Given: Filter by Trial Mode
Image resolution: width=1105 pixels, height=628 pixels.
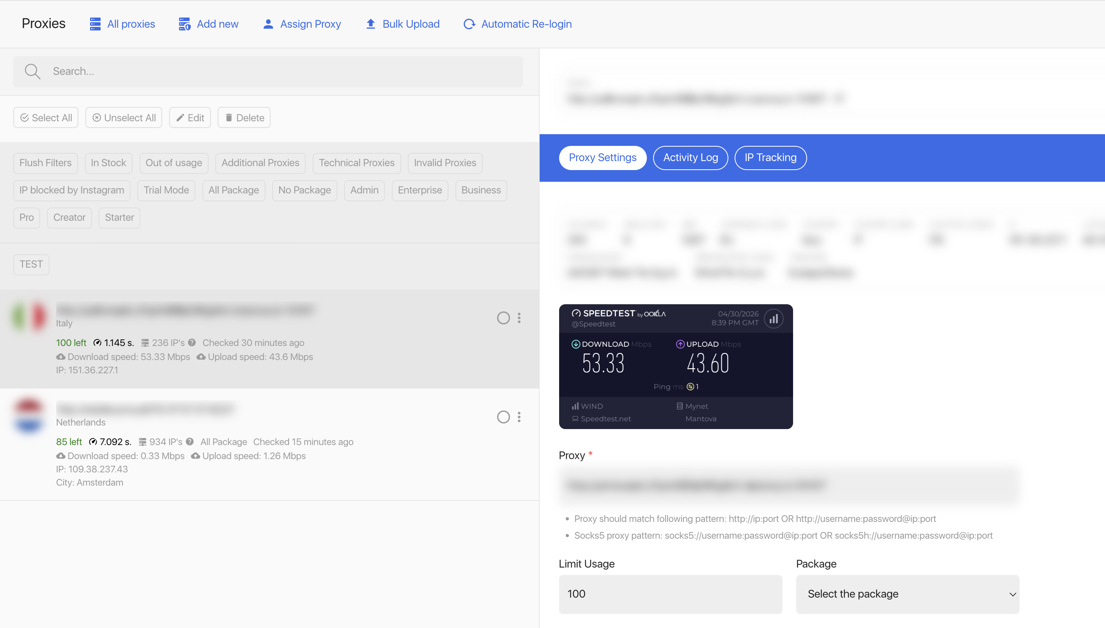Looking at the screenshot, I should (x=166, y=190).
